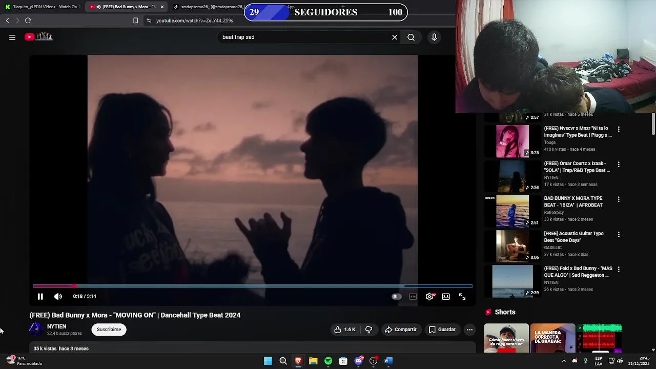
Task: Show hidden system tray icons
Action: [x=563, y=361]
